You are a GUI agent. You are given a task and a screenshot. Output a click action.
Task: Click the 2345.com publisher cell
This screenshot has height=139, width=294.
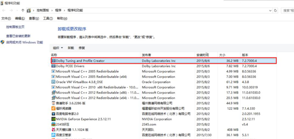[x=149, y=124]
